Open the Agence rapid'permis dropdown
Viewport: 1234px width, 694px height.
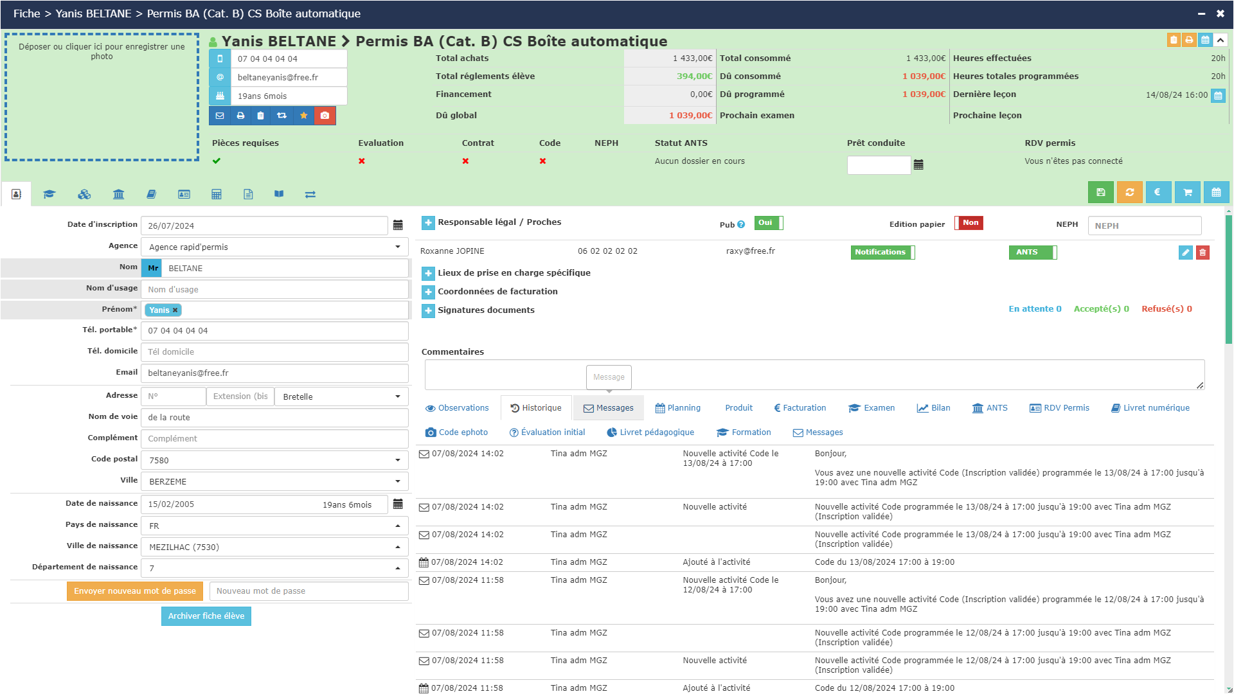tap(275, 247)
